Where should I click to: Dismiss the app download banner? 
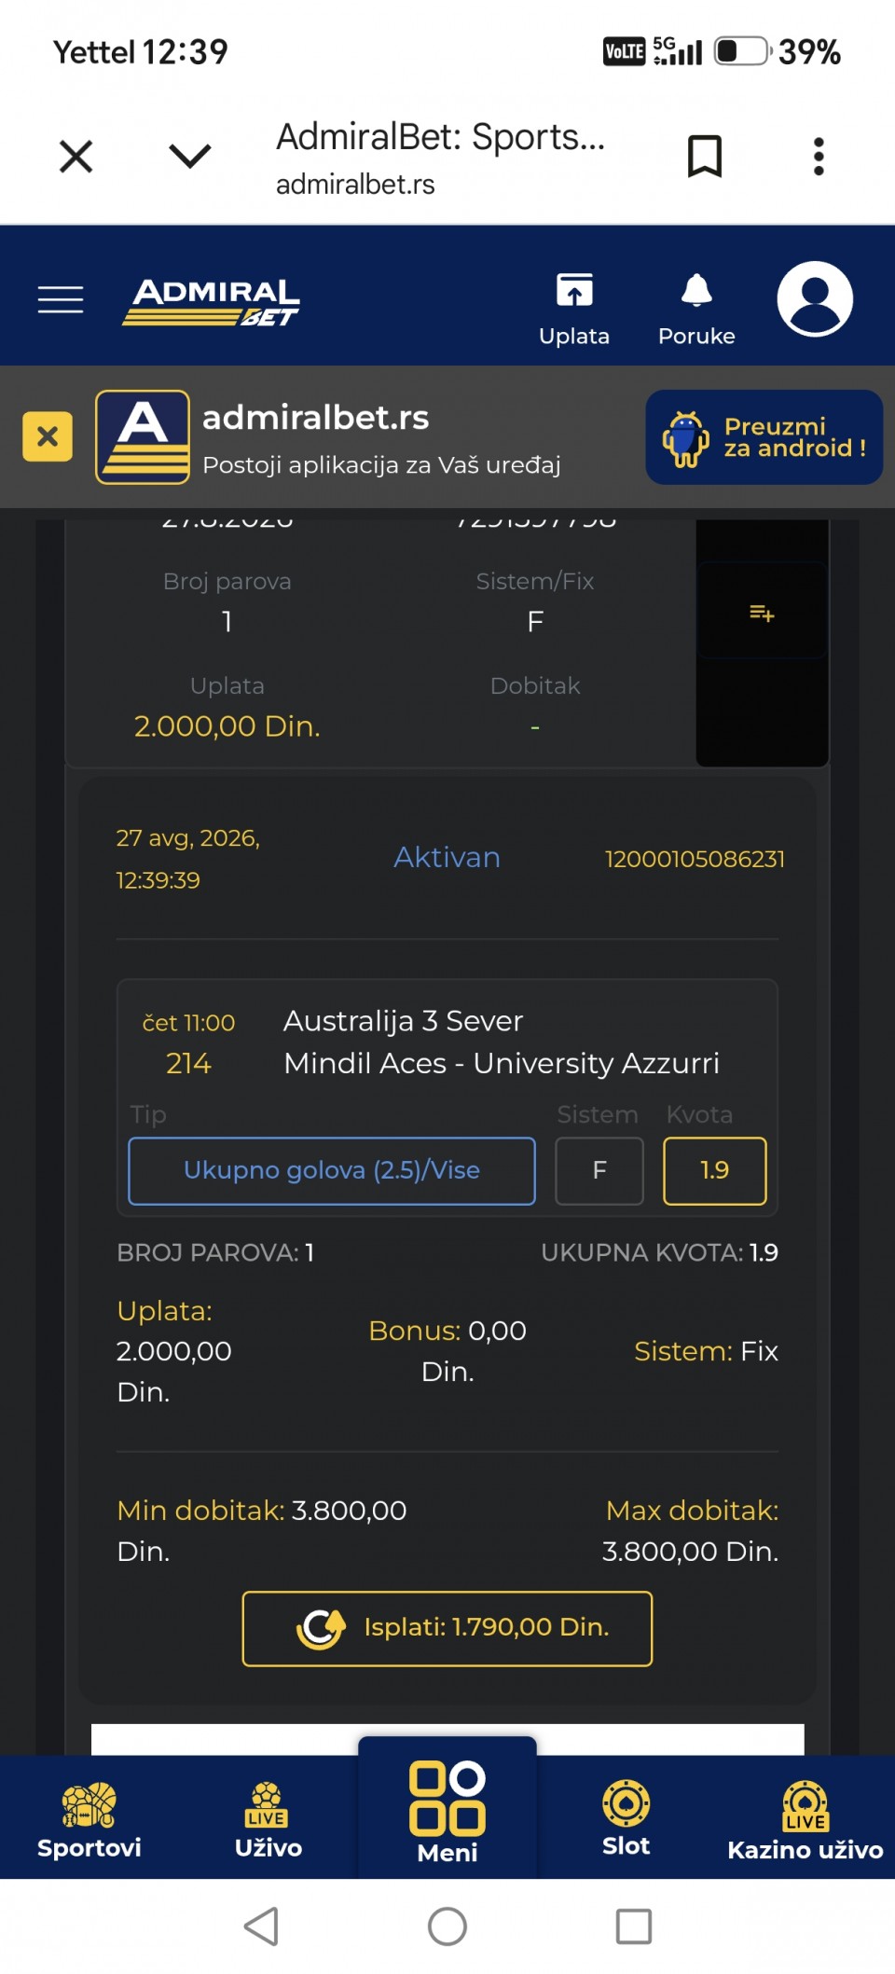(x=48, y=436)
